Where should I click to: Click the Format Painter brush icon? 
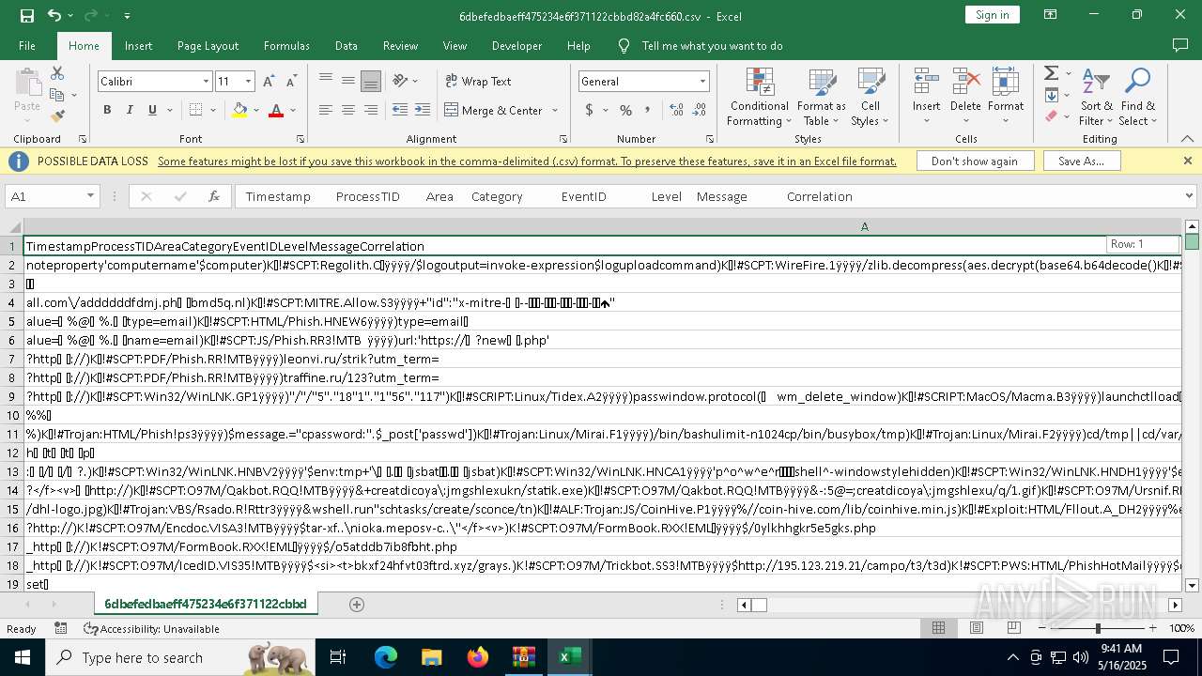coord(57,116)
